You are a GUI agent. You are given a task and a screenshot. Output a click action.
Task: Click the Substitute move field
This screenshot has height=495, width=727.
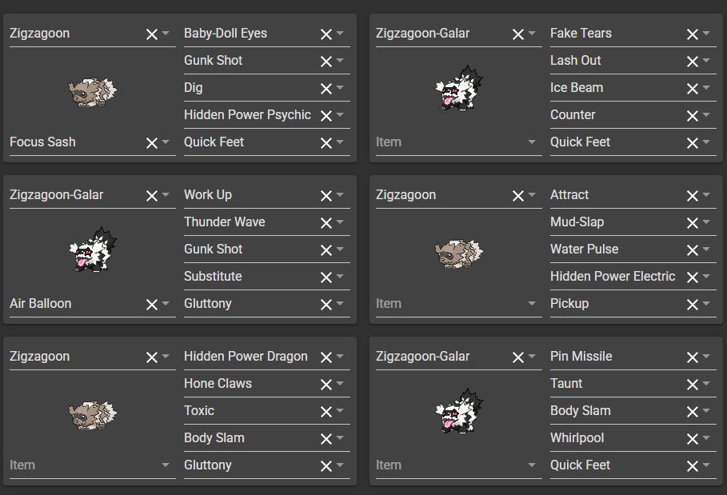click(x=248, y=277)
